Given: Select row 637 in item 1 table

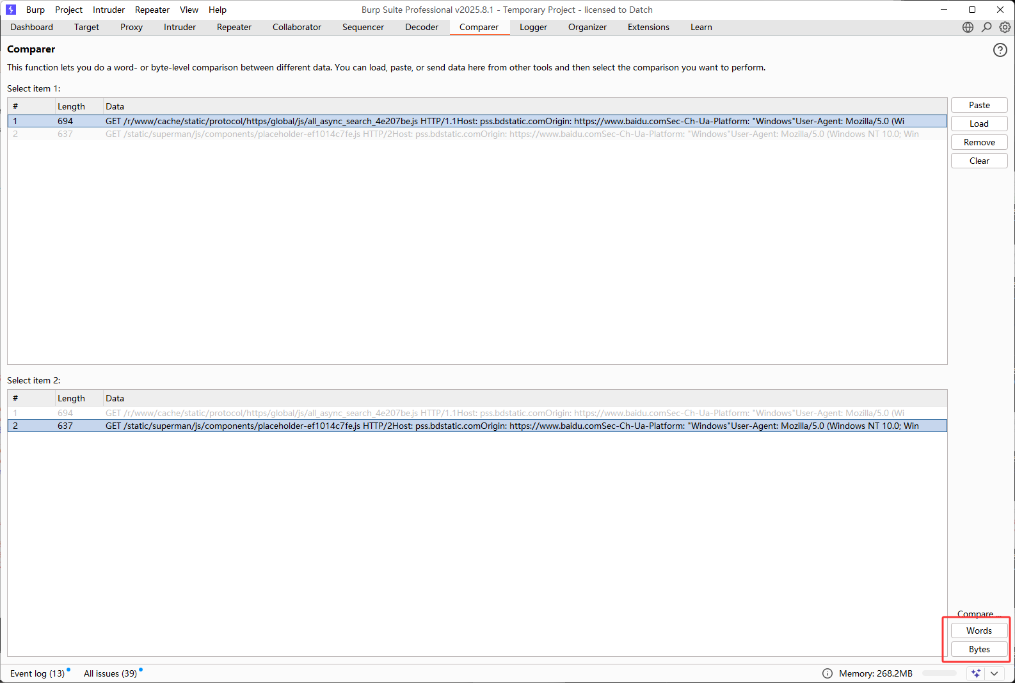Looking at the screenshot, I should (477, 134).
